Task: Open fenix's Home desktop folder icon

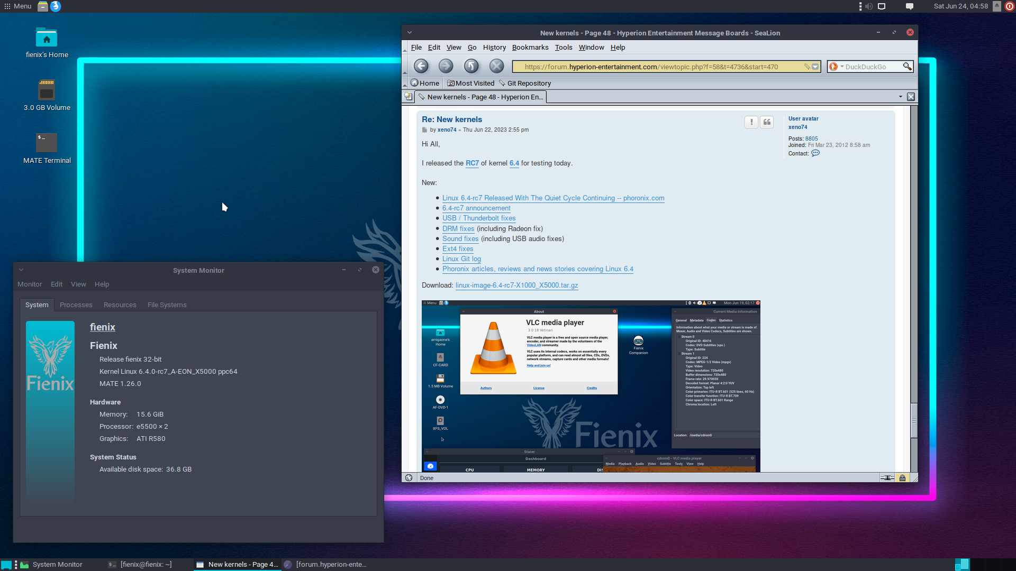Action: click(47, 38)
